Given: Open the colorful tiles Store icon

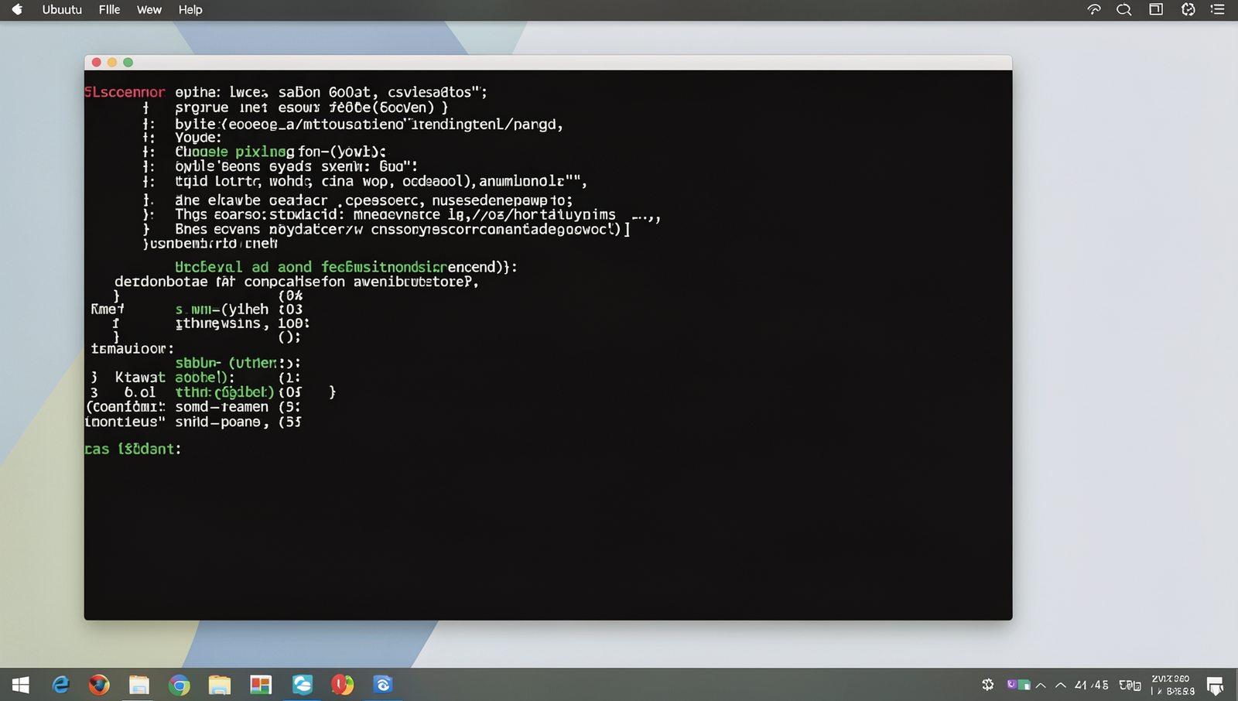Looking at the screenshot, I should (261, 685).
